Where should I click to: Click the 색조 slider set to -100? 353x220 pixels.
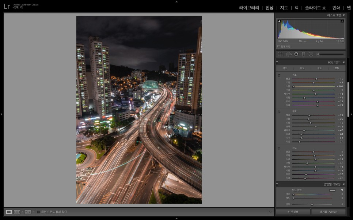[x=314, y=86]
